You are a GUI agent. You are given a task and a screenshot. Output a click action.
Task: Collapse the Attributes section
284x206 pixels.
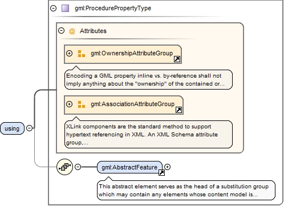(x=61, y=31)
